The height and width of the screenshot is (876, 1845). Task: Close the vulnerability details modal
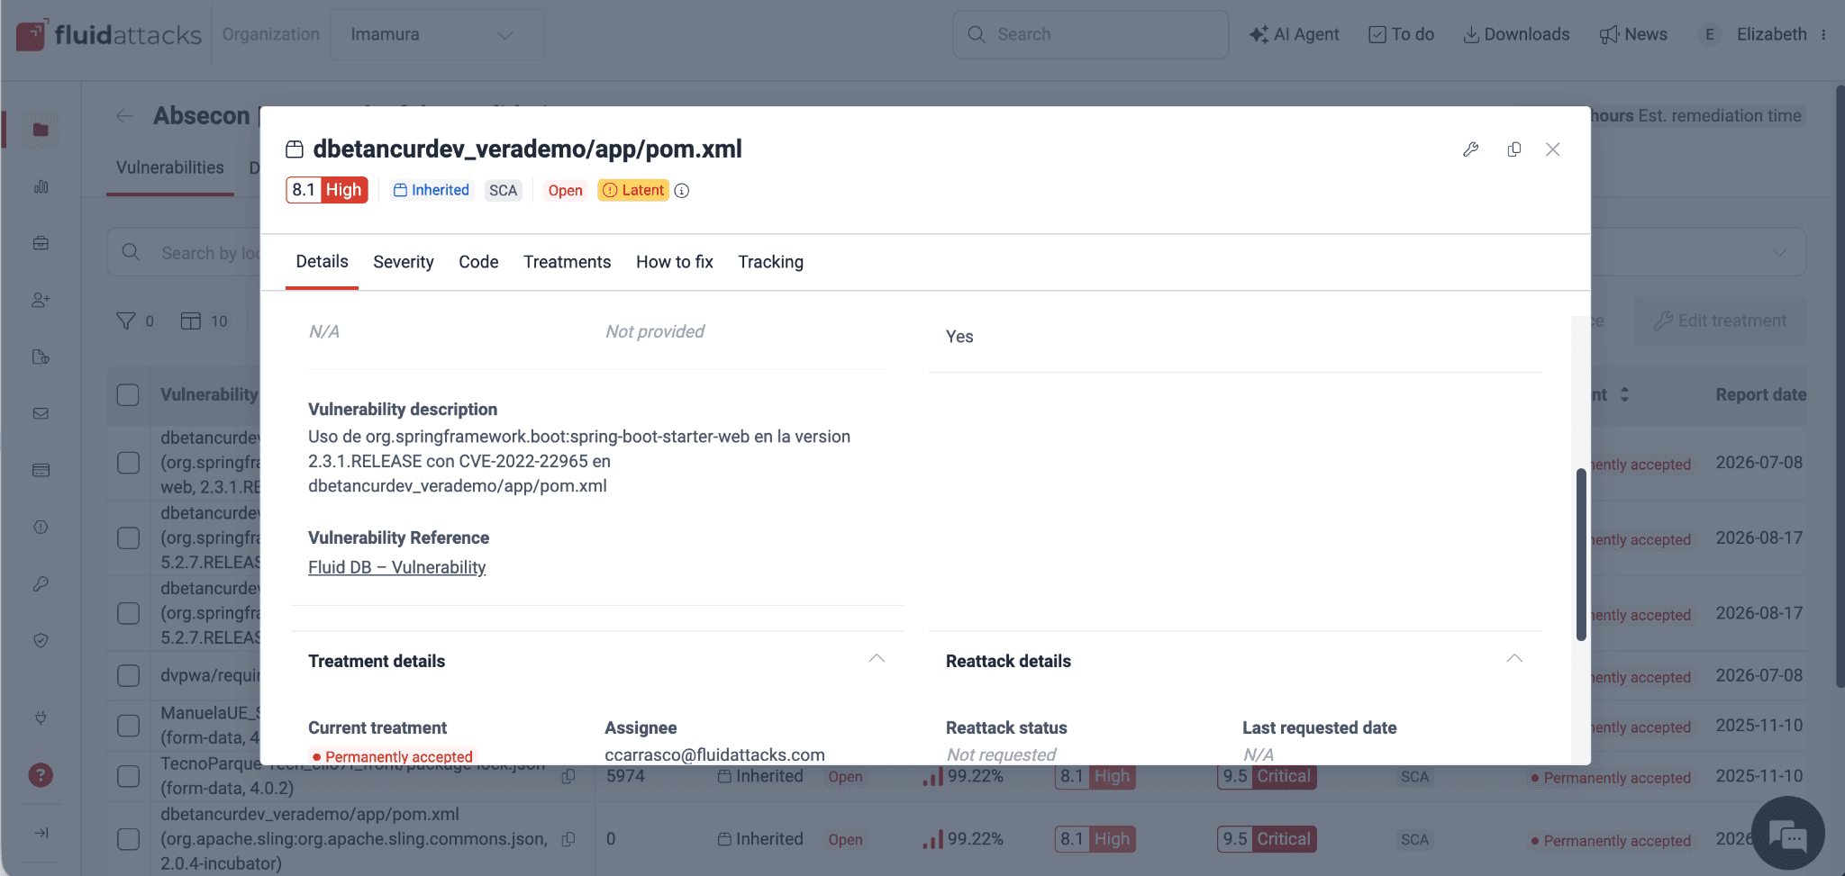tap(1552, 149)
